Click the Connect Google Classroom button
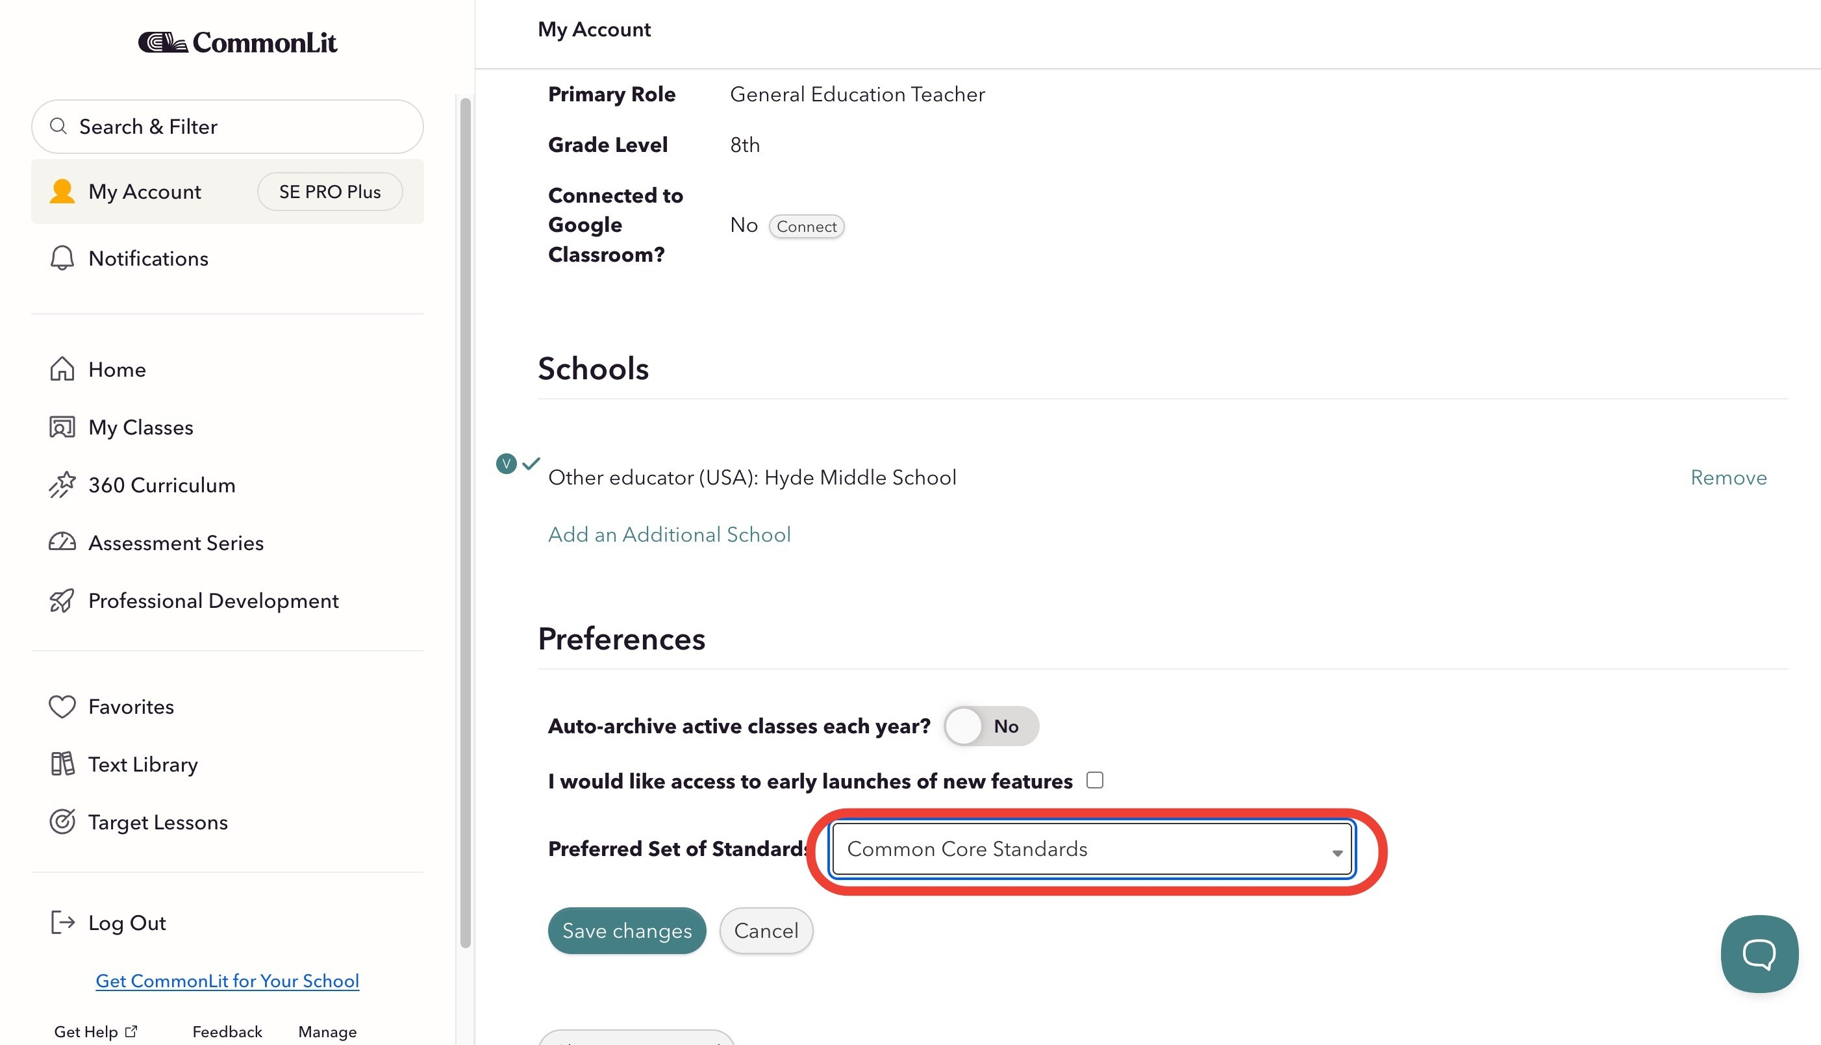Image resolution: width=1821 pixels, height=1045 pixels. coord(807,226)
